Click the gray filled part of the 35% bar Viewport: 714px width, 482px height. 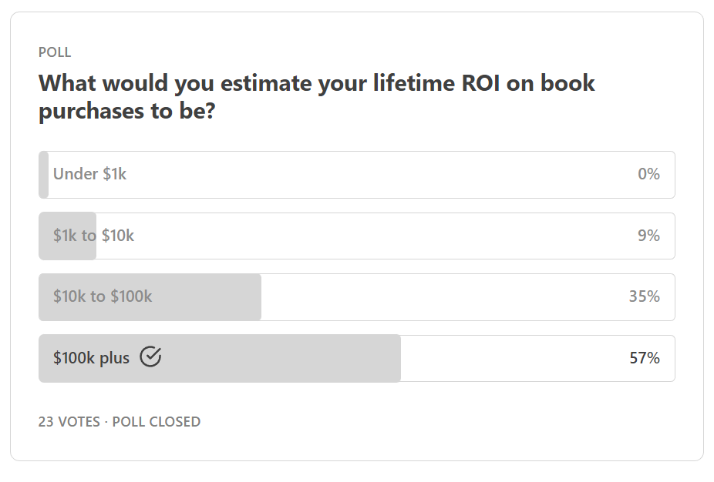click(150, 297)
